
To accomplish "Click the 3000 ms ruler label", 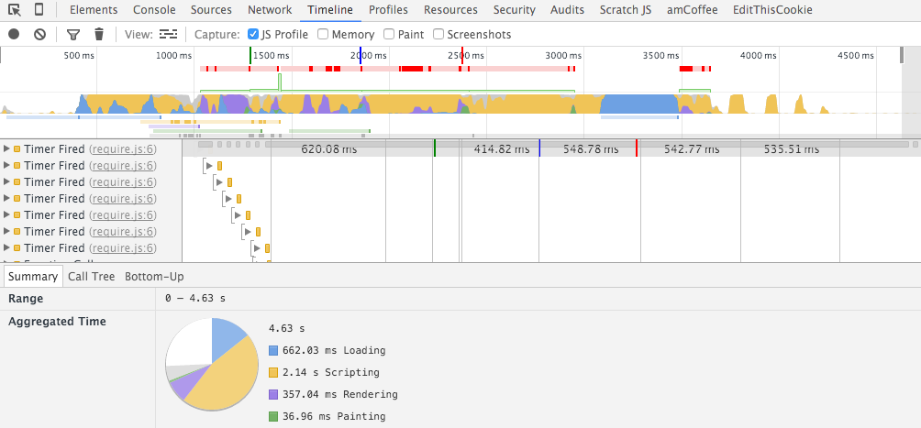I will click(563, 56).
